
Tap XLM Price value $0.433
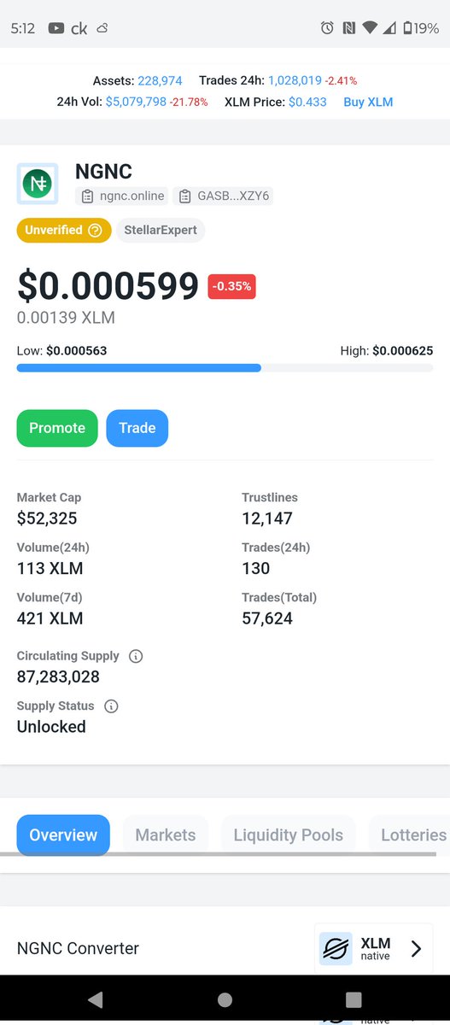click(307, 102)
